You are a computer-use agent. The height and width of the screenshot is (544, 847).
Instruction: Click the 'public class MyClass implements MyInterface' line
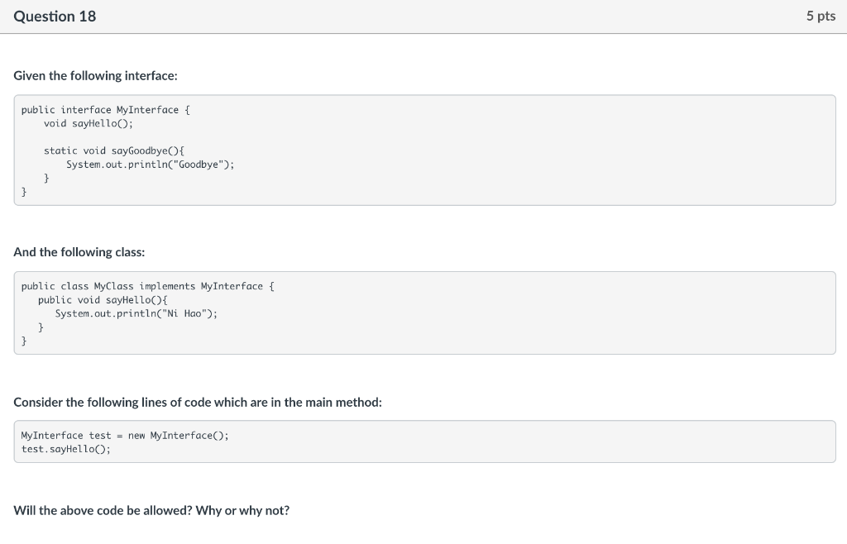(x=147, y=286)
